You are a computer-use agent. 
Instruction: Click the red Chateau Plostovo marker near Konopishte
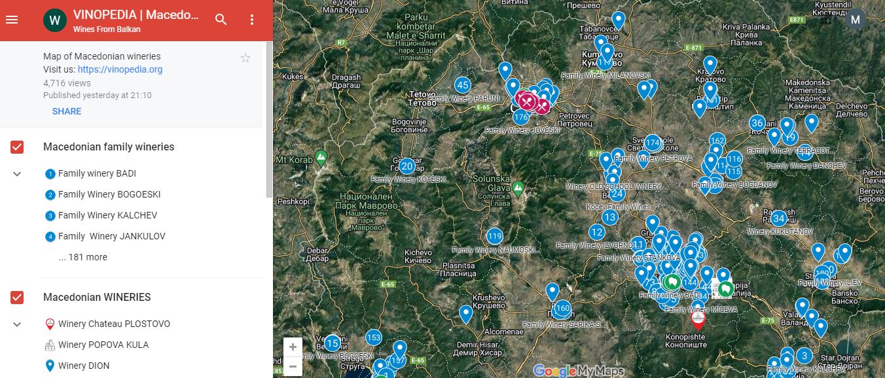pyautogui.click(x=698, y=319)
